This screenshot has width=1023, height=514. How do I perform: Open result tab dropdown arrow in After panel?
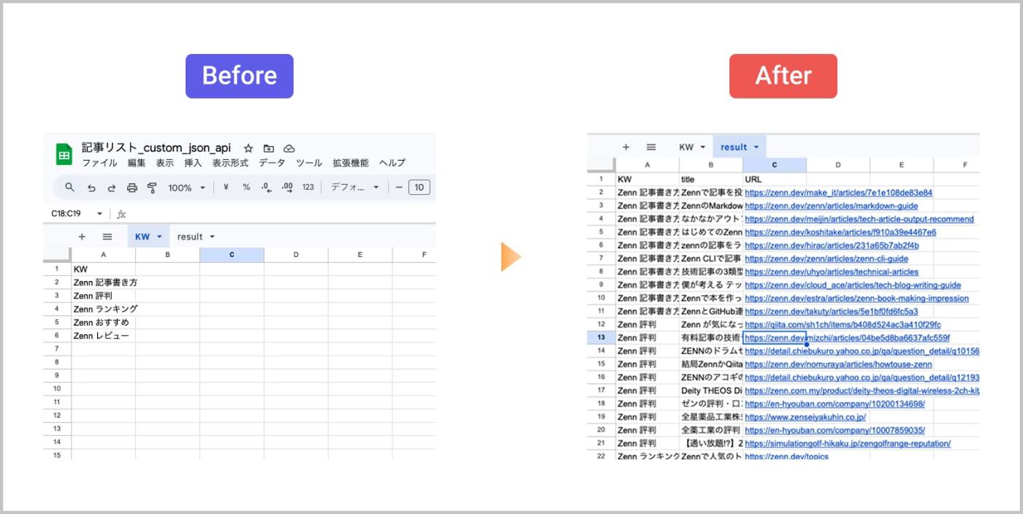pyautogui.click(x=756, y=147)
